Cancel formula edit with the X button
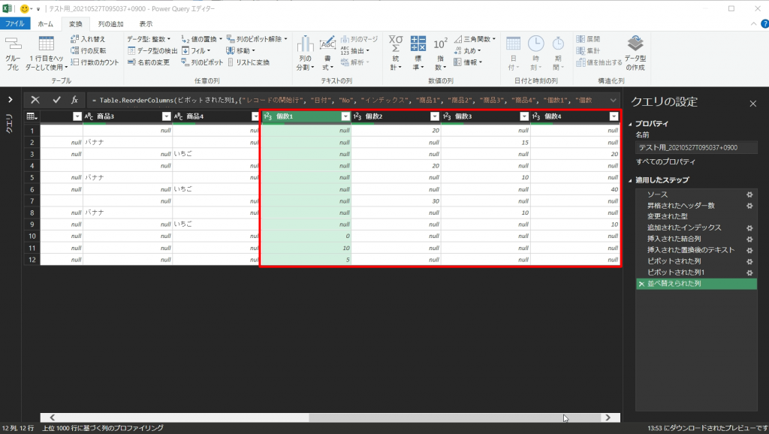This screenshot has width=769, height=434. tap(35, 100)
